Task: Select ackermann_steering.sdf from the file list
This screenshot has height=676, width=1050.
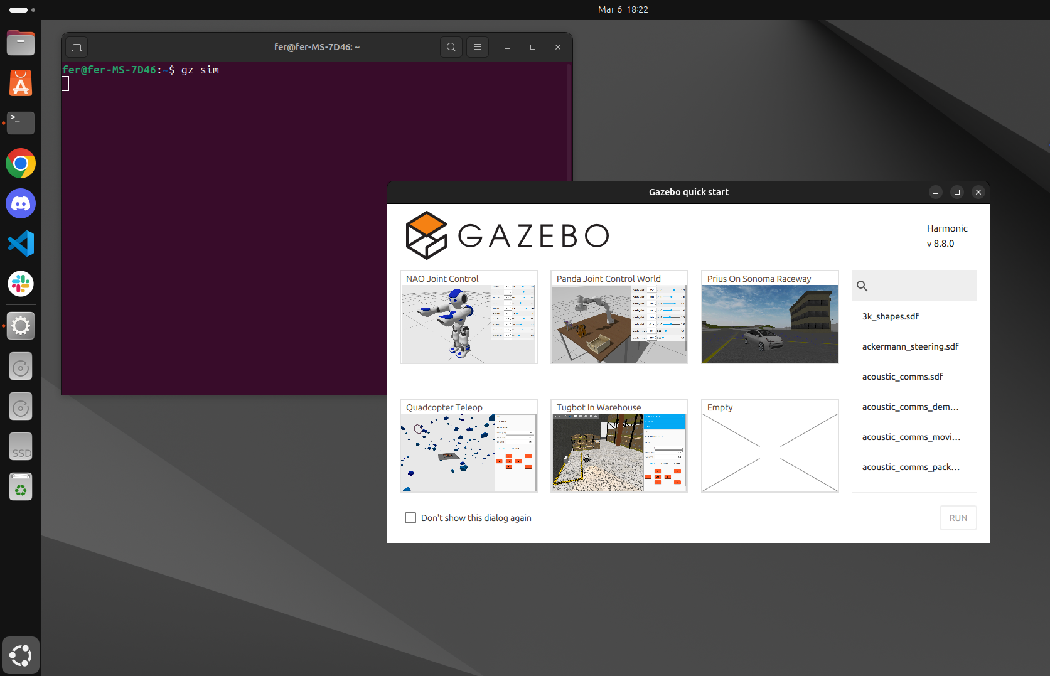Action: pos(910,346)
